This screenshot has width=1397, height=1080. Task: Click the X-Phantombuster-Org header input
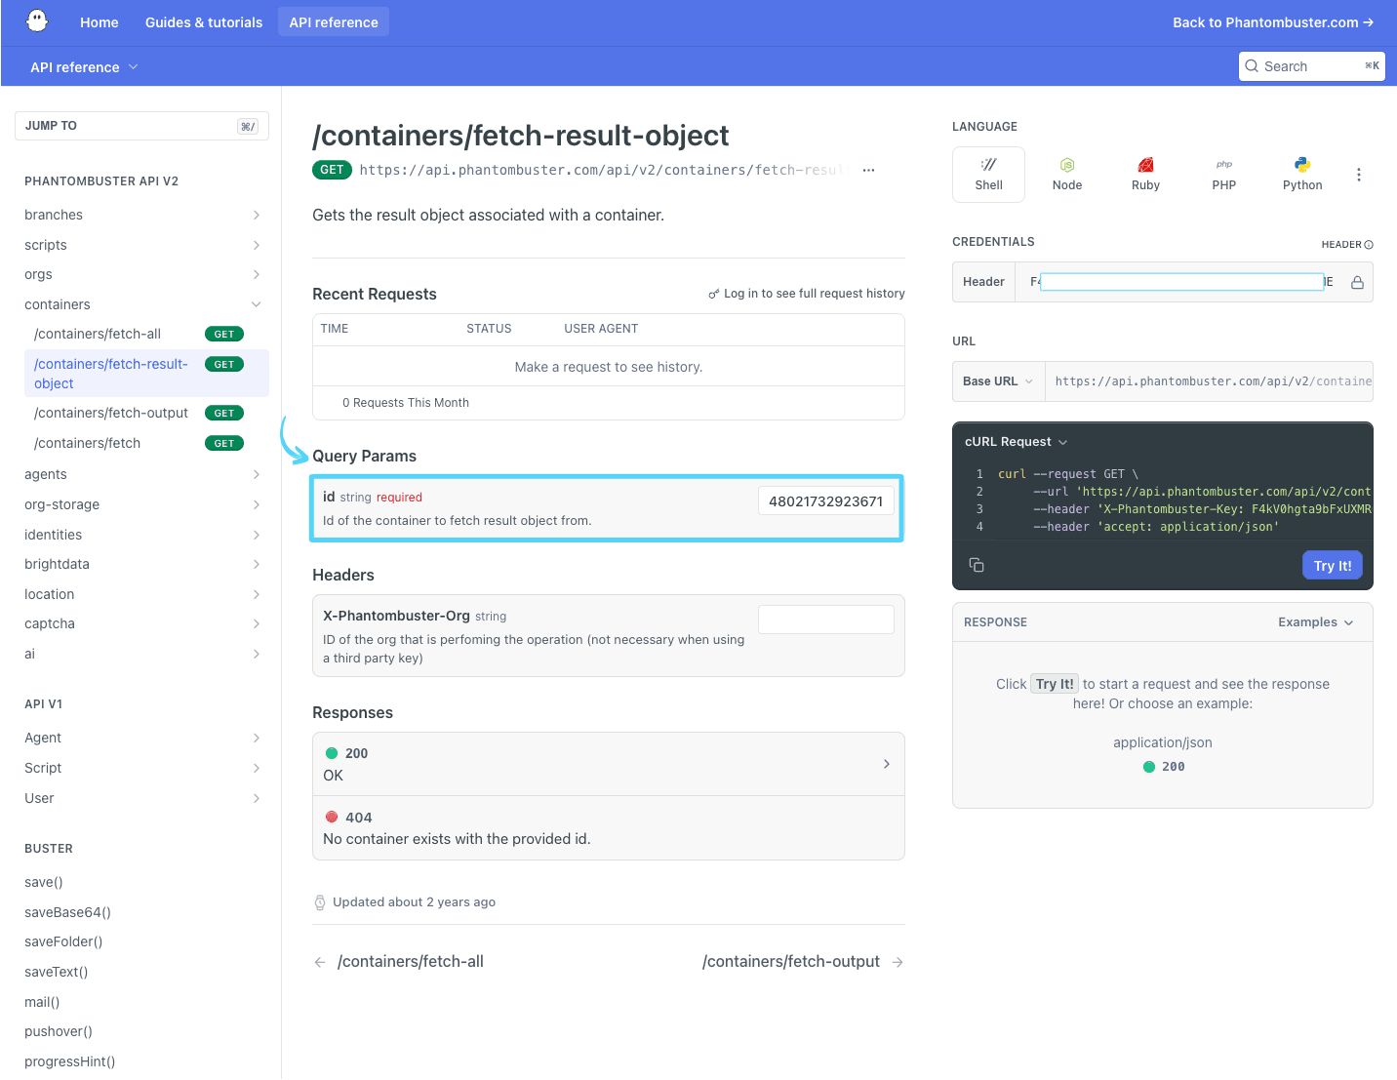click(826, 620)
